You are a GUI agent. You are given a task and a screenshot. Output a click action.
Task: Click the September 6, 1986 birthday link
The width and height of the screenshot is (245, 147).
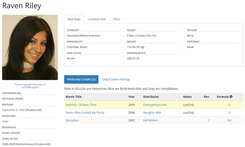(x=13, y=110)
